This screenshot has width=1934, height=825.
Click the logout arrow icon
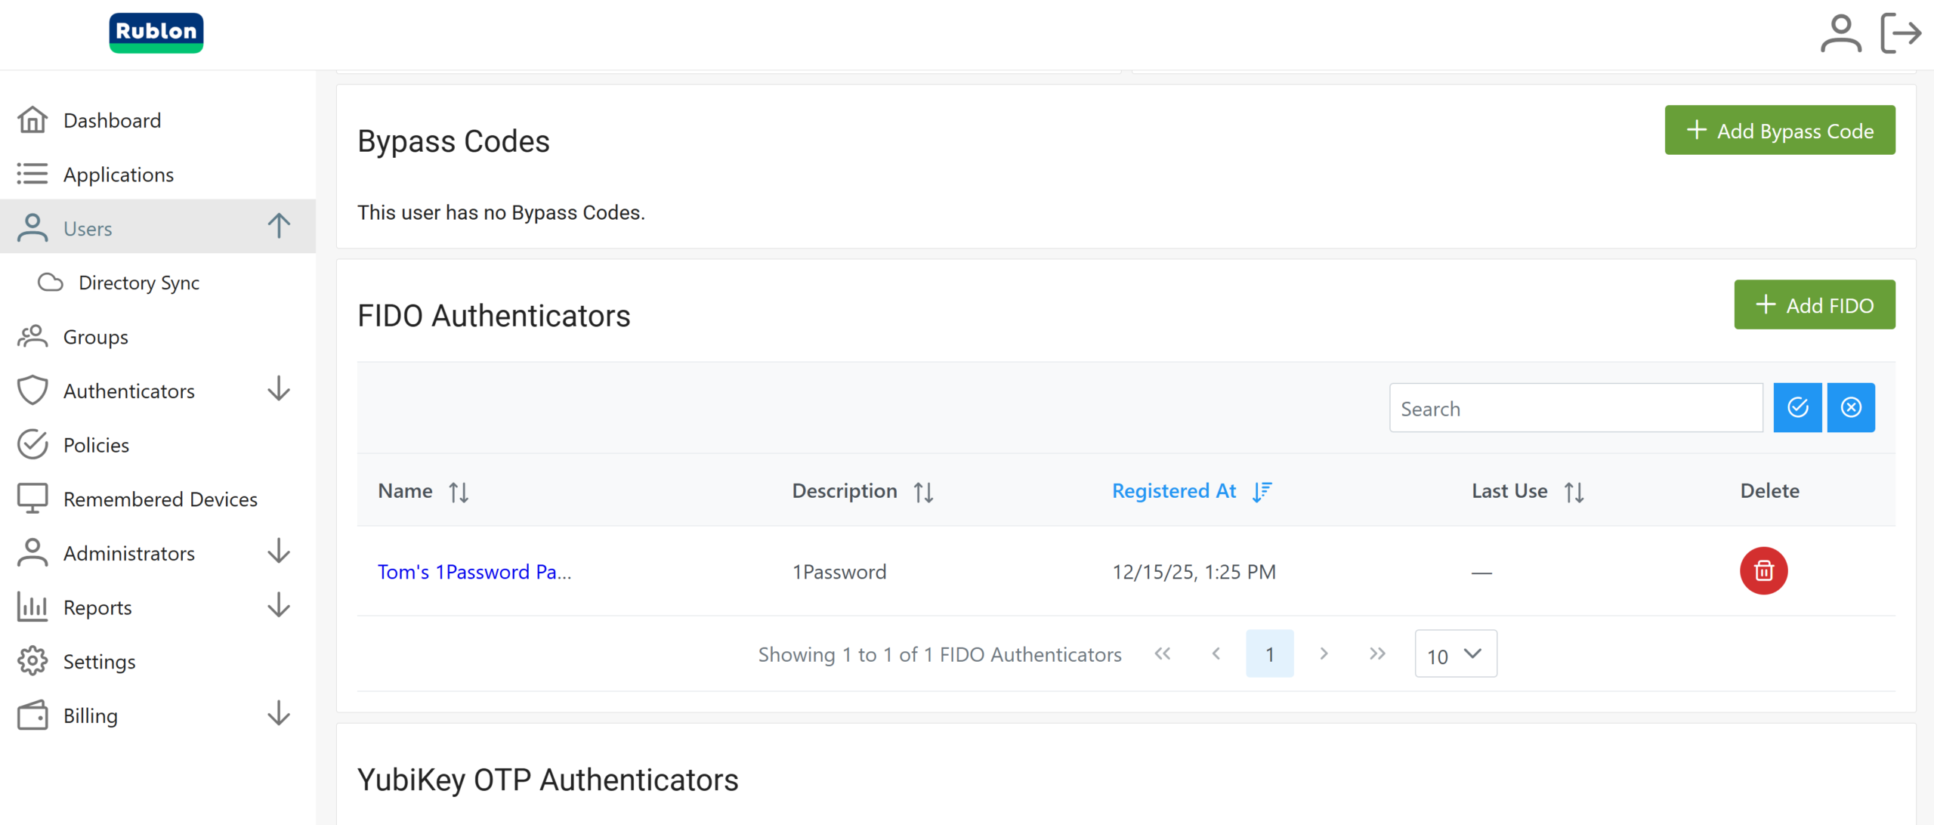click(x=1901, y=34)
